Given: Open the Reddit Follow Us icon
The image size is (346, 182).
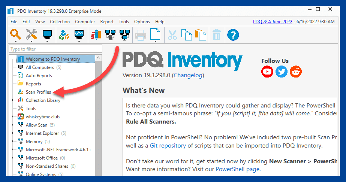Looking at the screenshot, I should pos(296,72).
